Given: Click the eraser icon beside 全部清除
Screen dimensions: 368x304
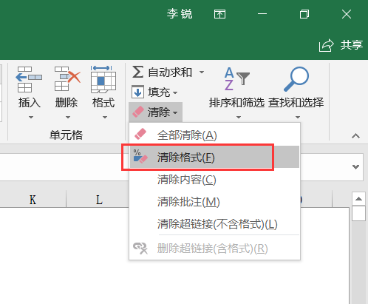Looking at the screenshot, I should pyautogui.click(x=140, y=134).
